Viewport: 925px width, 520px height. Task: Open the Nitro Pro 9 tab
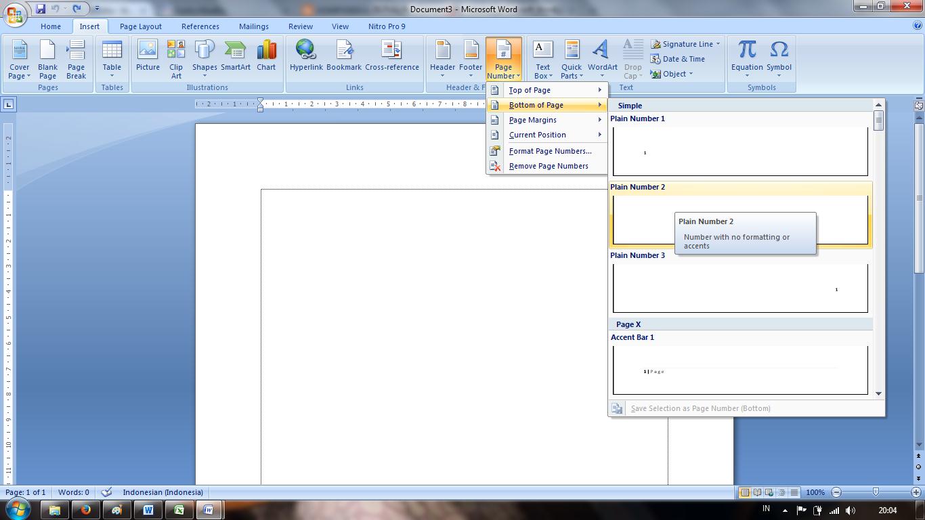pyautogui.click(x=387, y=26)
